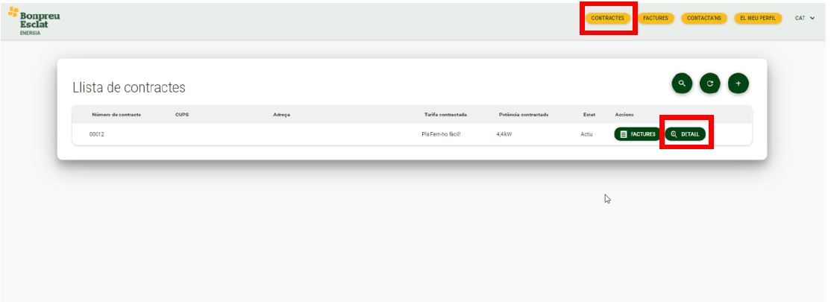Select contract number 00012 cell
Viewport: 831px width, 302px height.
coord(97,135)
